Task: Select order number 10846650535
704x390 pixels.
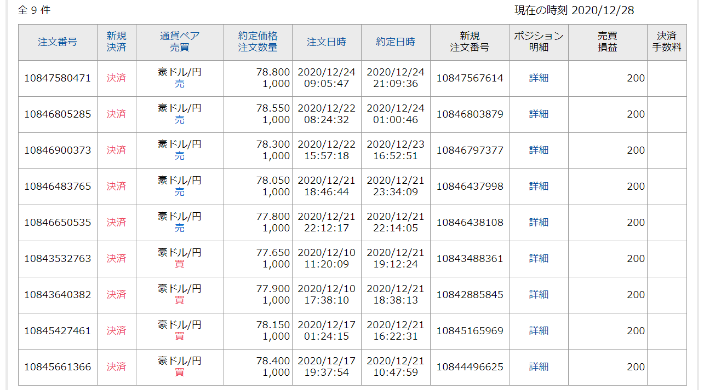Action: (x=58, y=223)
